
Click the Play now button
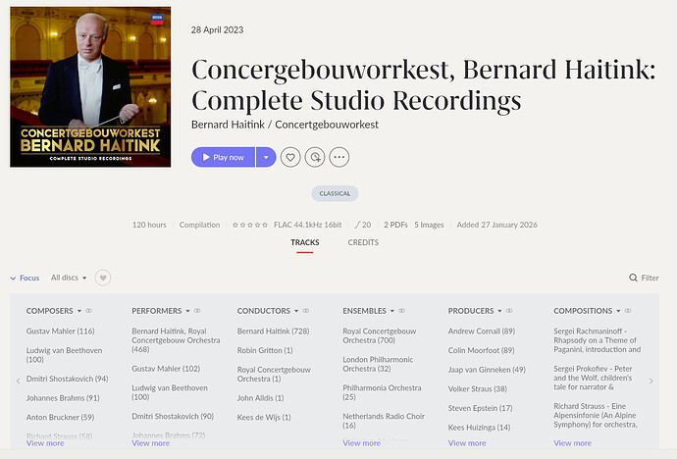224,157
